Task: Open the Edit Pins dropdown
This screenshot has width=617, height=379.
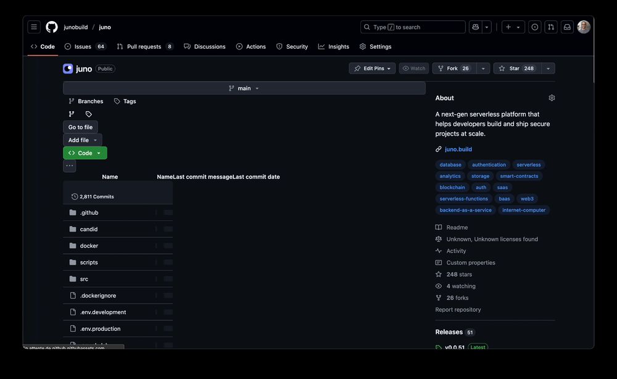Action: tap(372, 69)
